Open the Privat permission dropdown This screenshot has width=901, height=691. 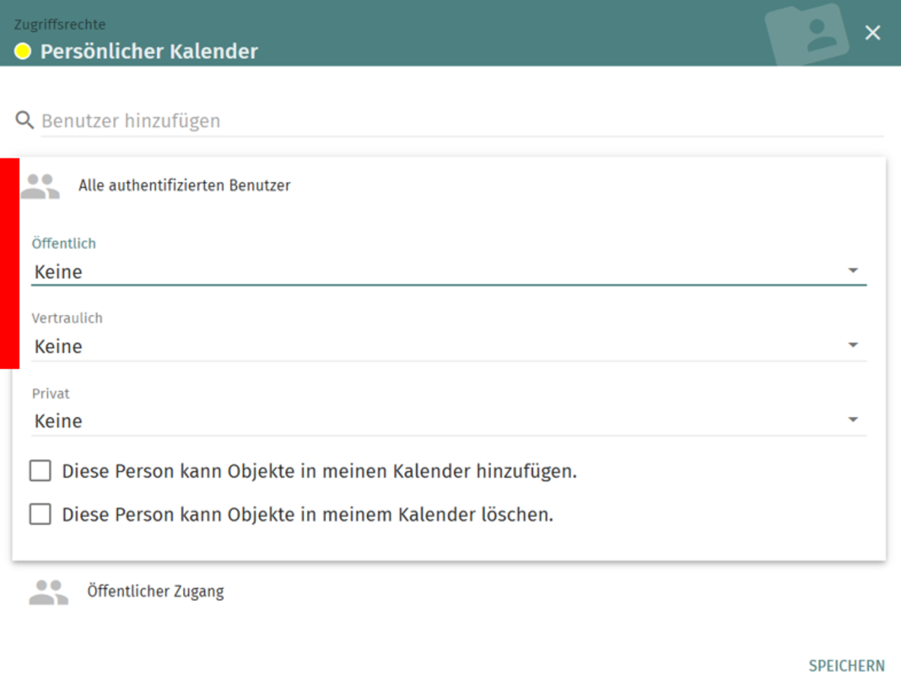point(449,421)
